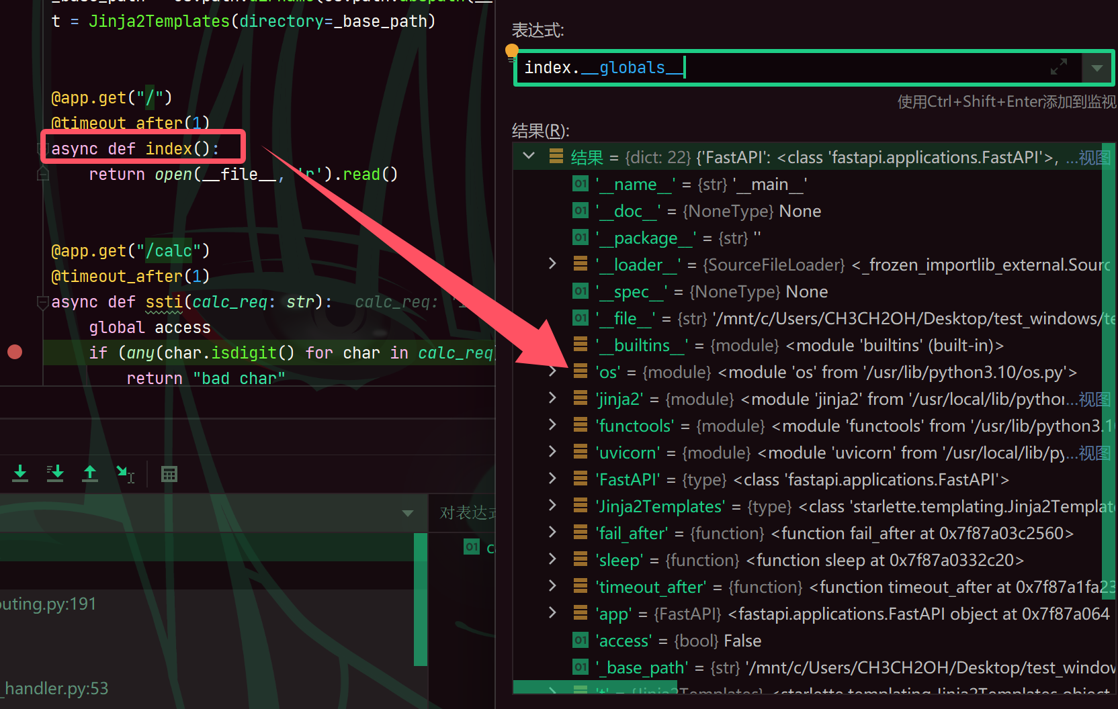1118x709 pixels.
Task: Click the ssti function name in editor
Action: tap(164, 301)
